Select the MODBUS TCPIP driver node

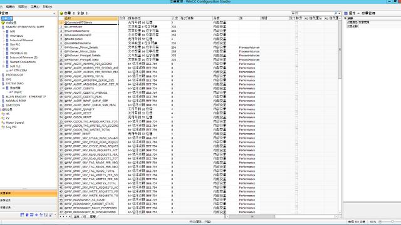click(x=16, y=101)
